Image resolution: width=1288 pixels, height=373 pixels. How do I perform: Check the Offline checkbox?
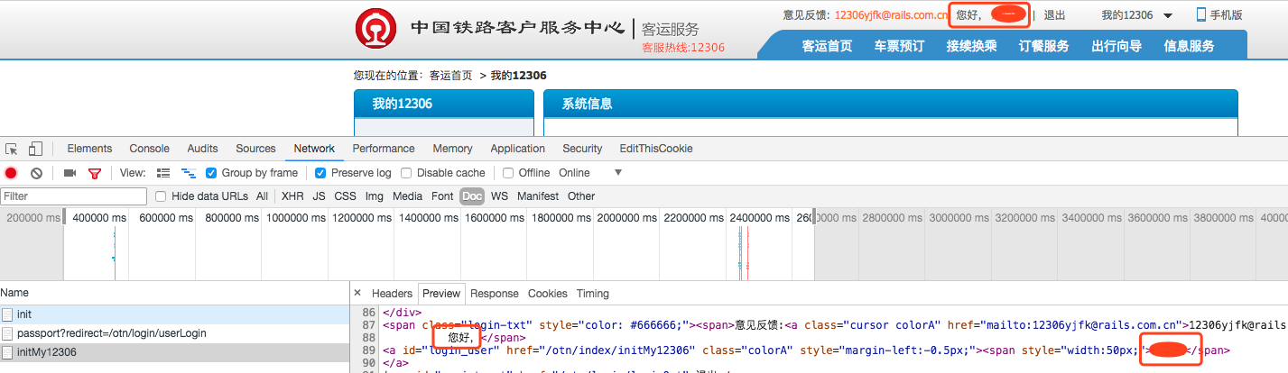tap(508, 173)
